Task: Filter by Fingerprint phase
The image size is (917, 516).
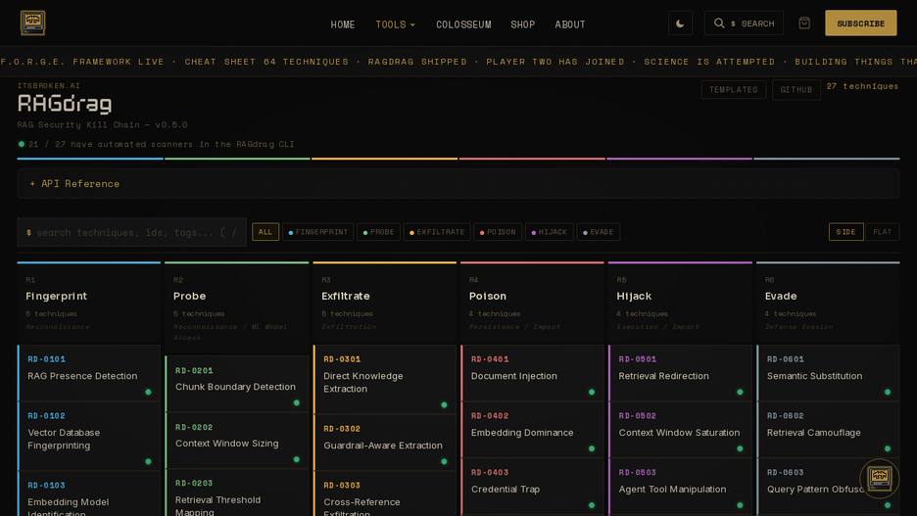Action: point(317,232)
